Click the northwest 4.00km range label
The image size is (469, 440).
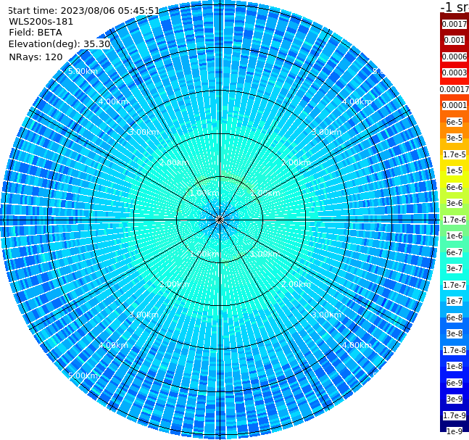click(113, 101)
